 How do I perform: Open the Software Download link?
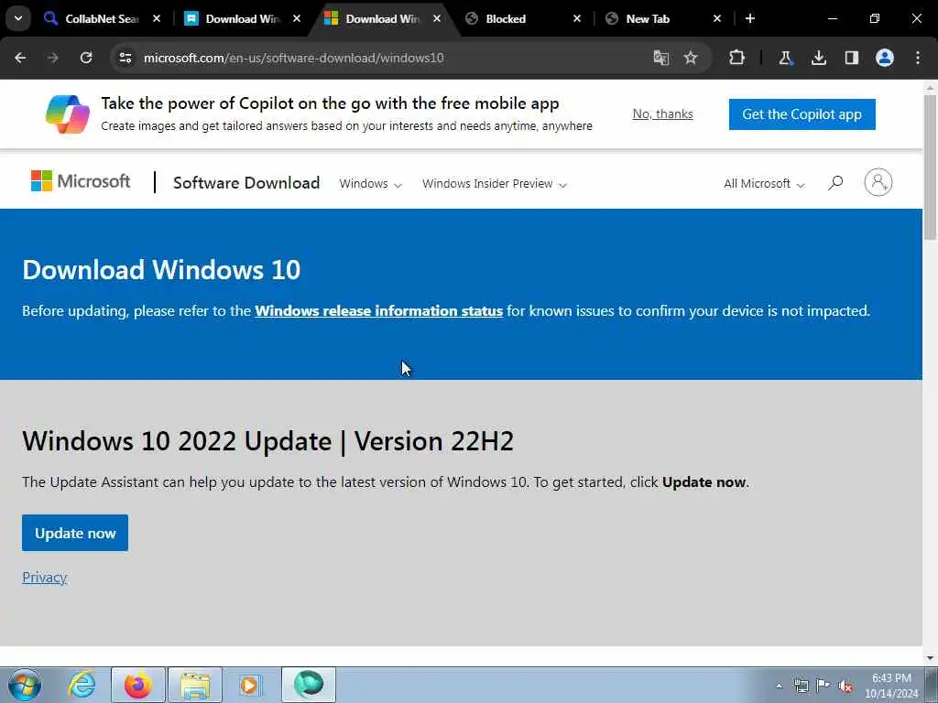click(x=246, y=182)
